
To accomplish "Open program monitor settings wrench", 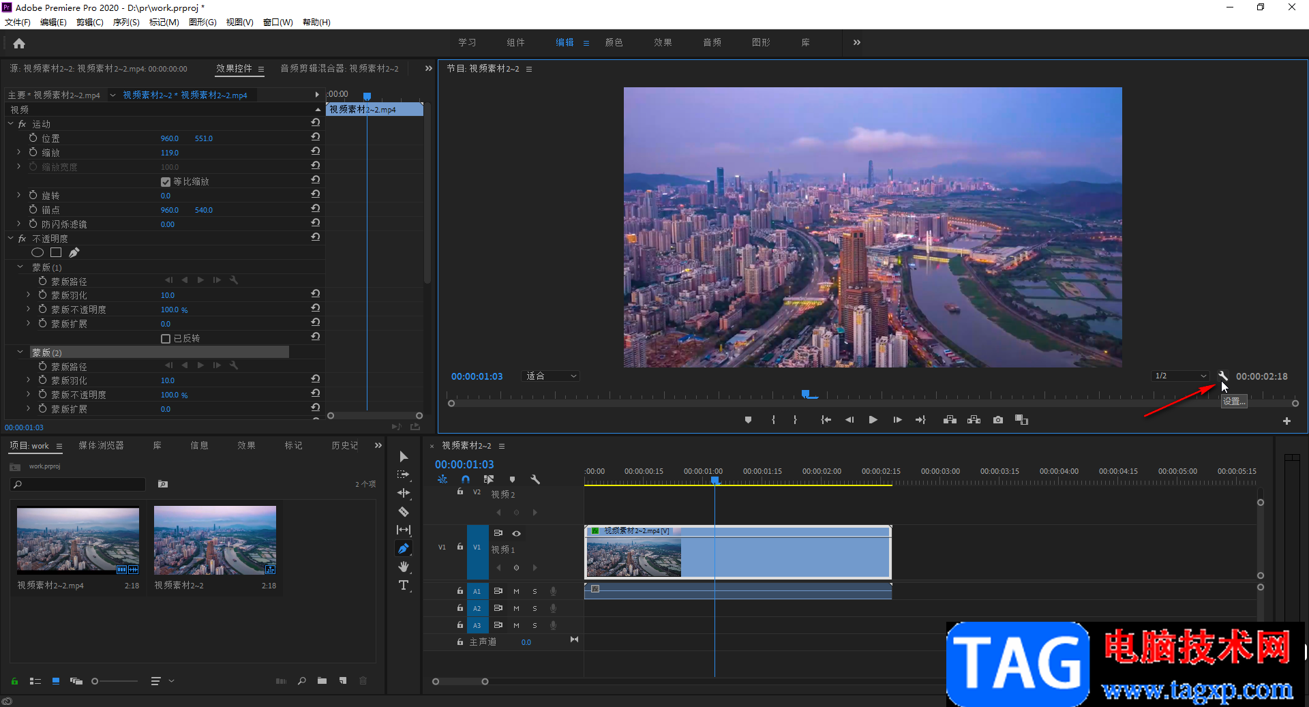I will [x=1223, y=376].
